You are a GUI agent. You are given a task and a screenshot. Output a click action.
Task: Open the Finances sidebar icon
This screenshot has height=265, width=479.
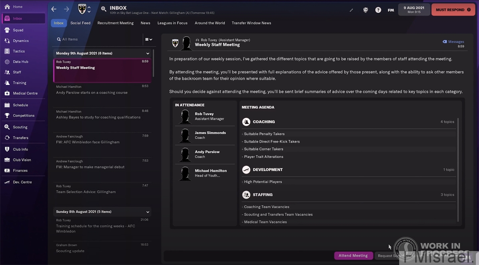point(7,170)
